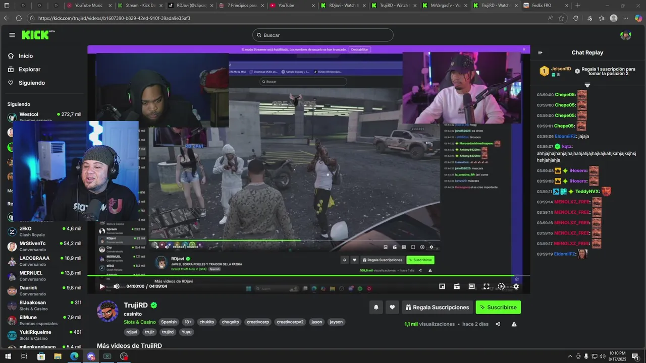Select the Spanish tag

pos(169,322)
